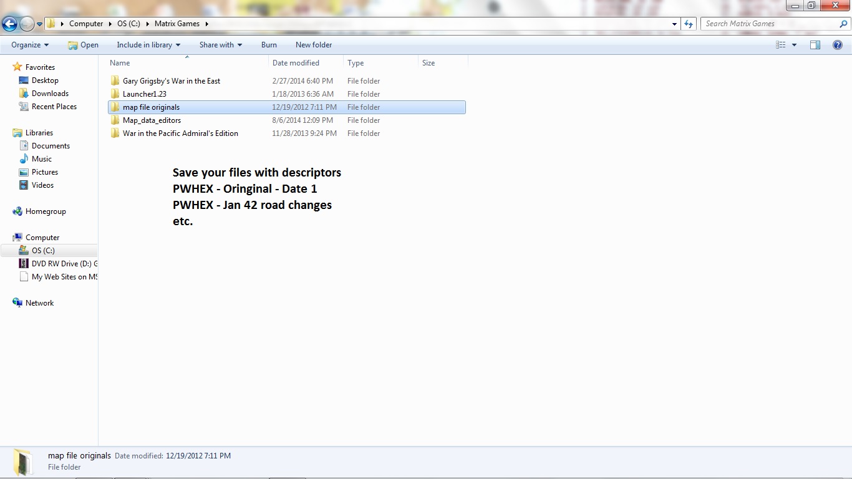This screenshot has height=479, width=852.
Task: Select the map file originals folder
Action: pyautogui.click(x=287, y=107)
